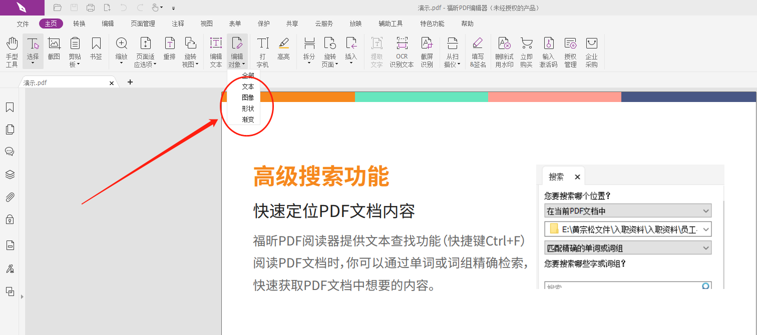Image resolution: width=757 pixels, height=335 pixels.
Task: Open the comments panel in the left sidebar
Action: click(10, 151)
